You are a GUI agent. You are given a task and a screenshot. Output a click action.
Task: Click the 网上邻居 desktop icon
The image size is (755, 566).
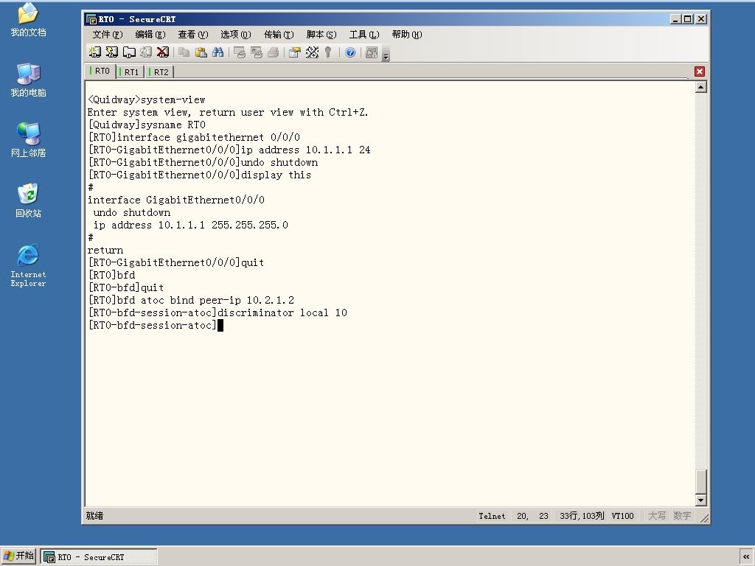tap(29, 140)
